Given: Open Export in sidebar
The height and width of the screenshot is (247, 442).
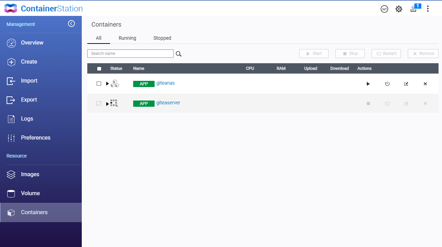Looking at the screenshot, I should click(41, 100).
